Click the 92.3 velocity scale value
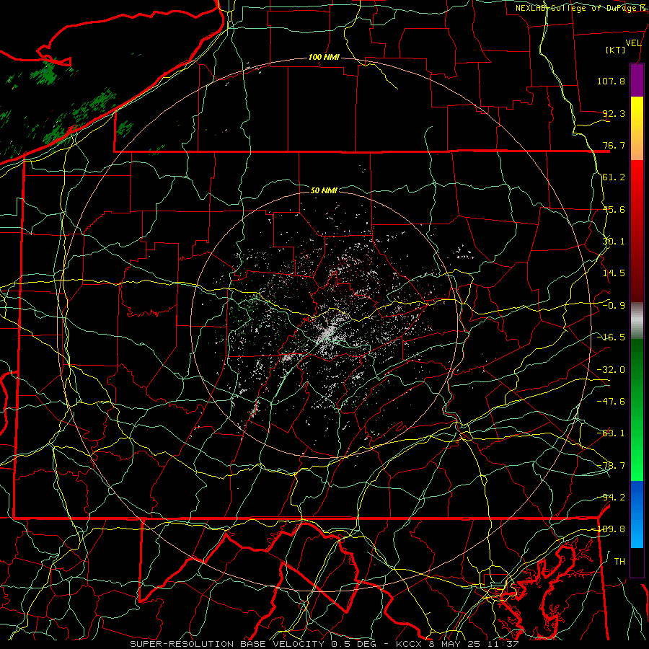Screen dimensions: 649x649 click(x=614, y=113)
